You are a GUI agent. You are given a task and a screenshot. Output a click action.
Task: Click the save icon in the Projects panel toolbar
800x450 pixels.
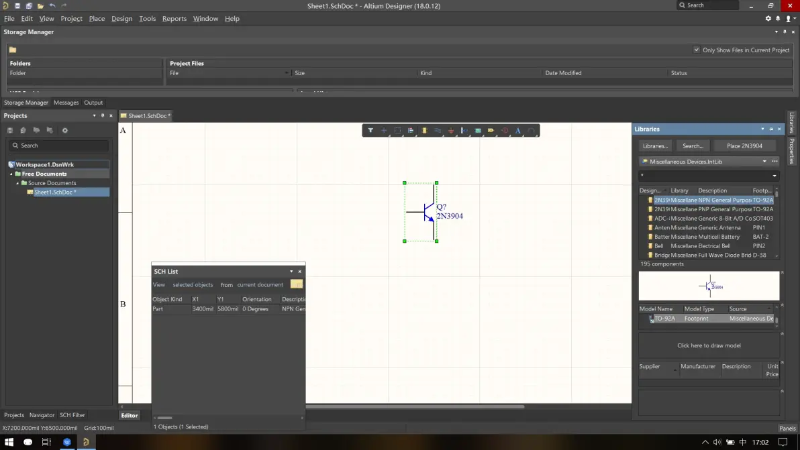(9, 131)
